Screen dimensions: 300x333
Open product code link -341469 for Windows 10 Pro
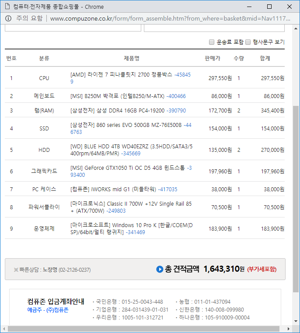(136, 232)
